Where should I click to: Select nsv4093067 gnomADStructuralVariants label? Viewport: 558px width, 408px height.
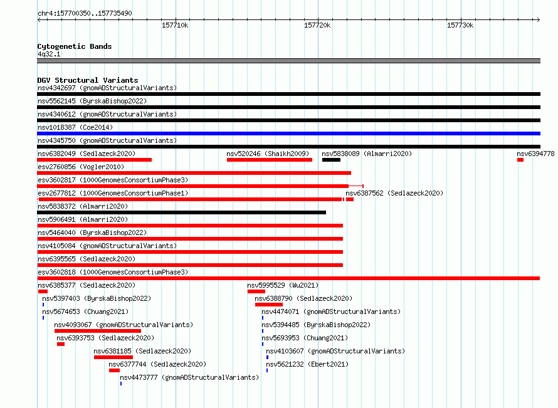coord(124,325)
